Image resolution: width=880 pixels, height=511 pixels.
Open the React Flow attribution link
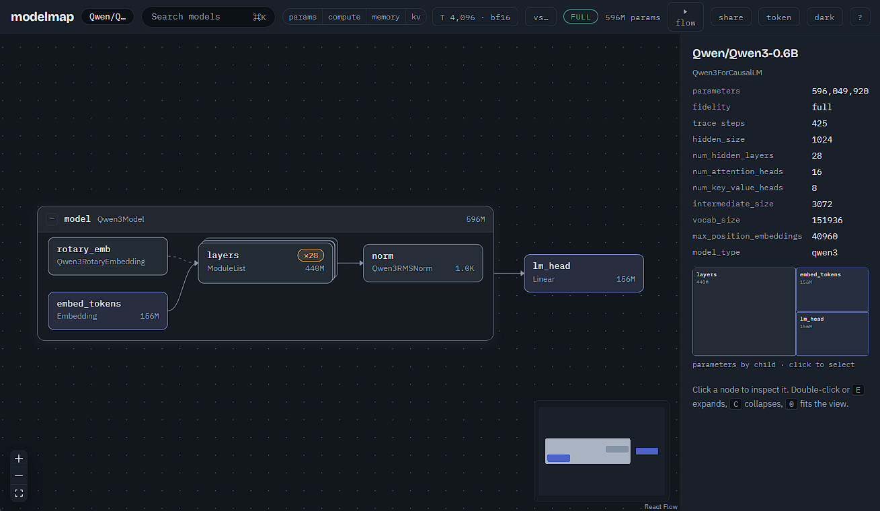pyautogui.click(x=661, y=507)
